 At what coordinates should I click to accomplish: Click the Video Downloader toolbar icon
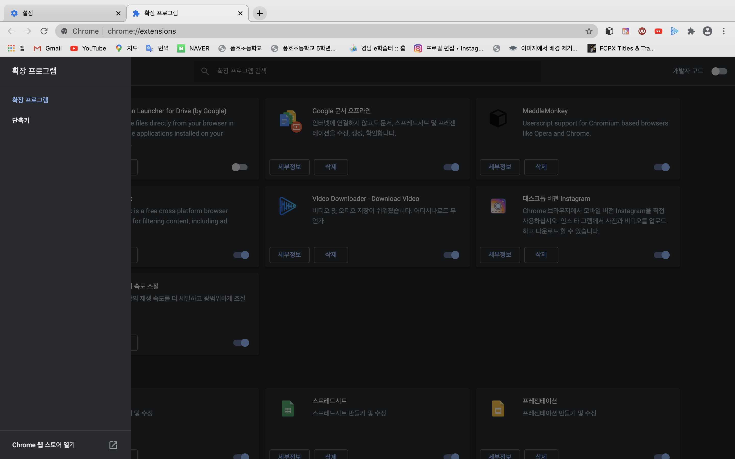(674, 31)
